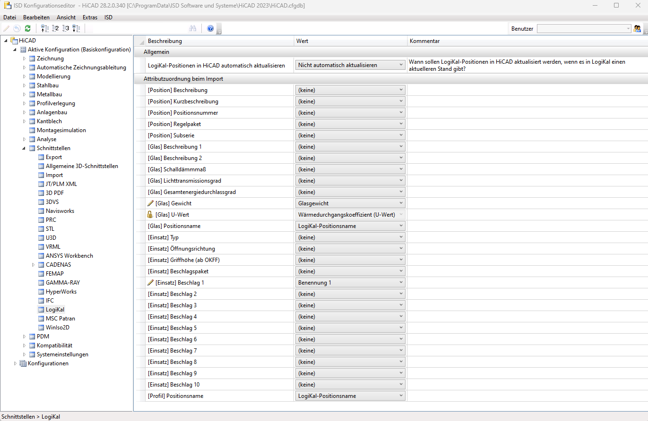Select the GAMMA-RAY tree item
Screen dimensions: 648x421
pos(63,283)
